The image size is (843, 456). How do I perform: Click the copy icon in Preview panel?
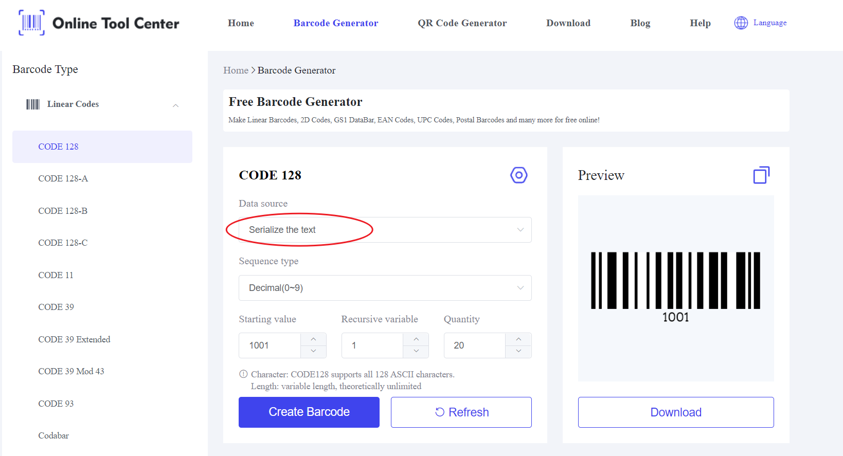pyautogui.click(x=761, y=175)
